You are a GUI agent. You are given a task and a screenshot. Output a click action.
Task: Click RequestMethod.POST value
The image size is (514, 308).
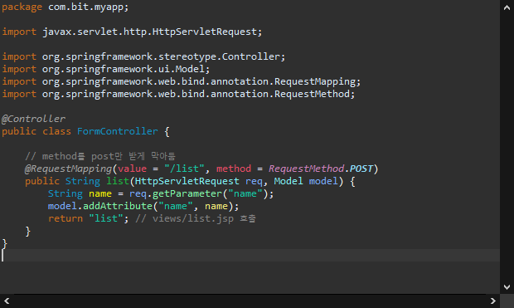[321, 169]
